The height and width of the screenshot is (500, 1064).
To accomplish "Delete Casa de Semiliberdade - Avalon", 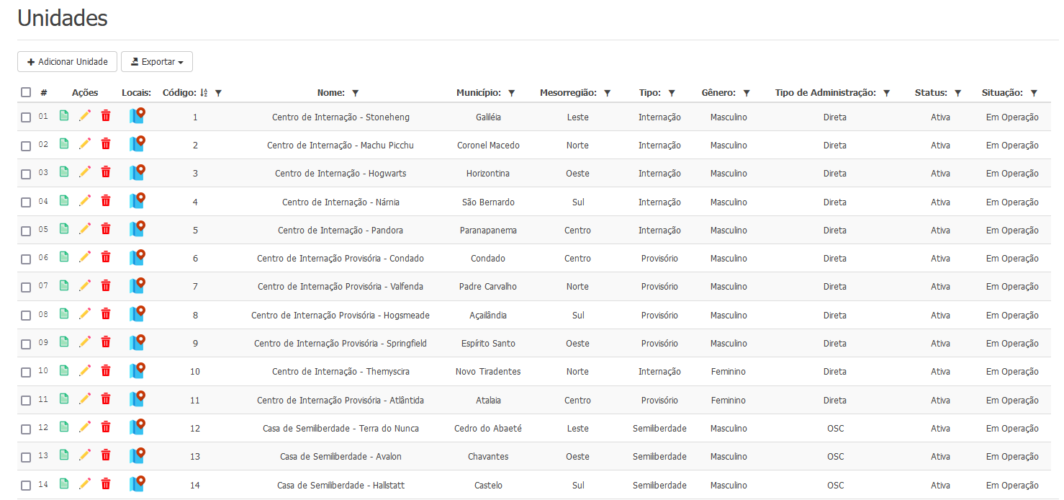I will click(x=106, y=455).
